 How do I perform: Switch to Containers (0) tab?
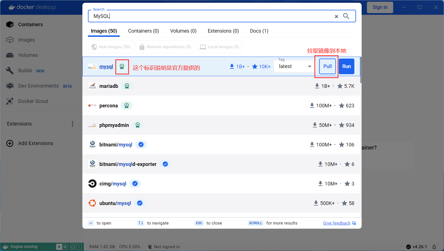[x=144, y=31]
